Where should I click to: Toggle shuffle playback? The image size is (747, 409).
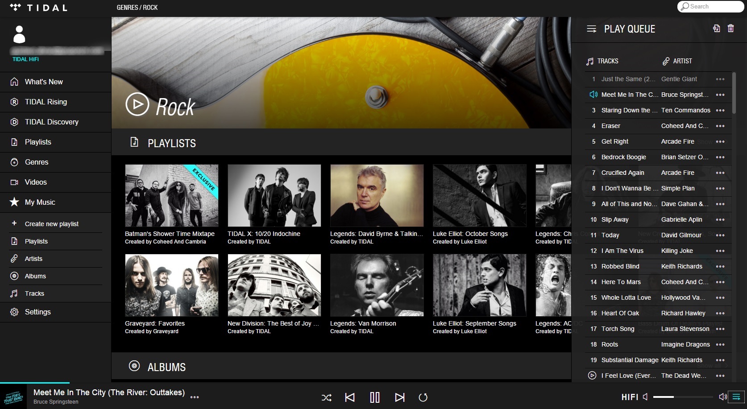(327, 397)
